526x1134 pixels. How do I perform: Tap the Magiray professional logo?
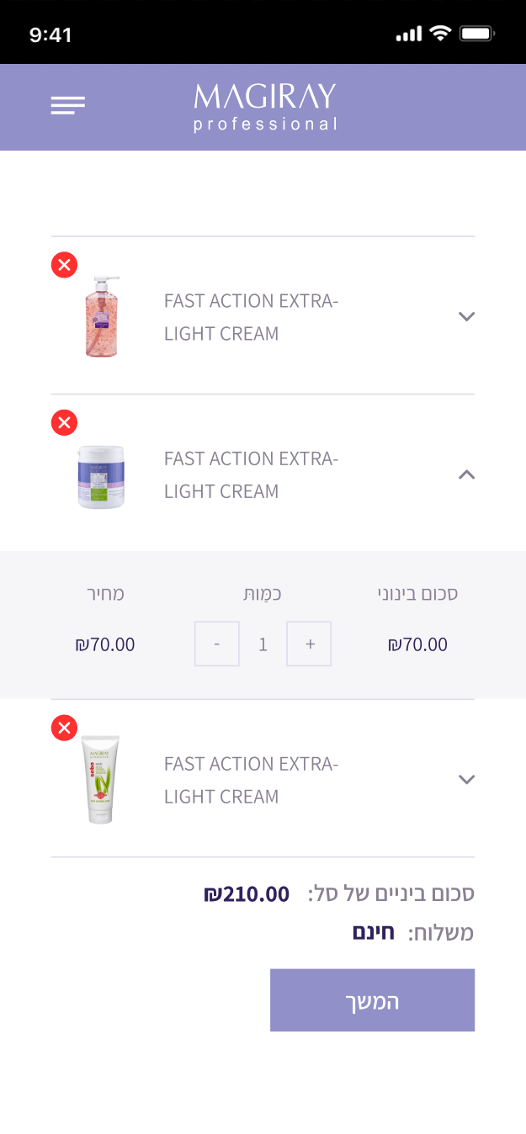coord(265,108)
